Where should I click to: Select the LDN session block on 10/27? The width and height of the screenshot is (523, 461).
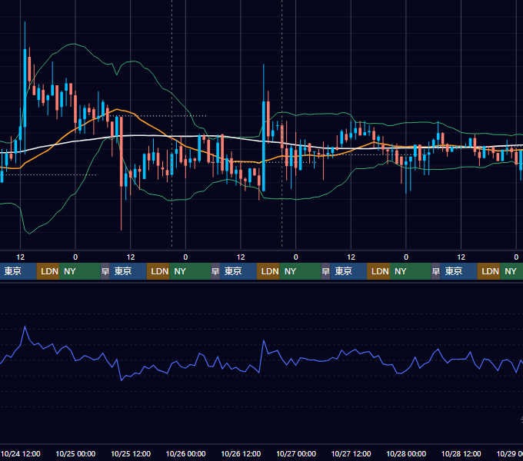tap(378, 271)
